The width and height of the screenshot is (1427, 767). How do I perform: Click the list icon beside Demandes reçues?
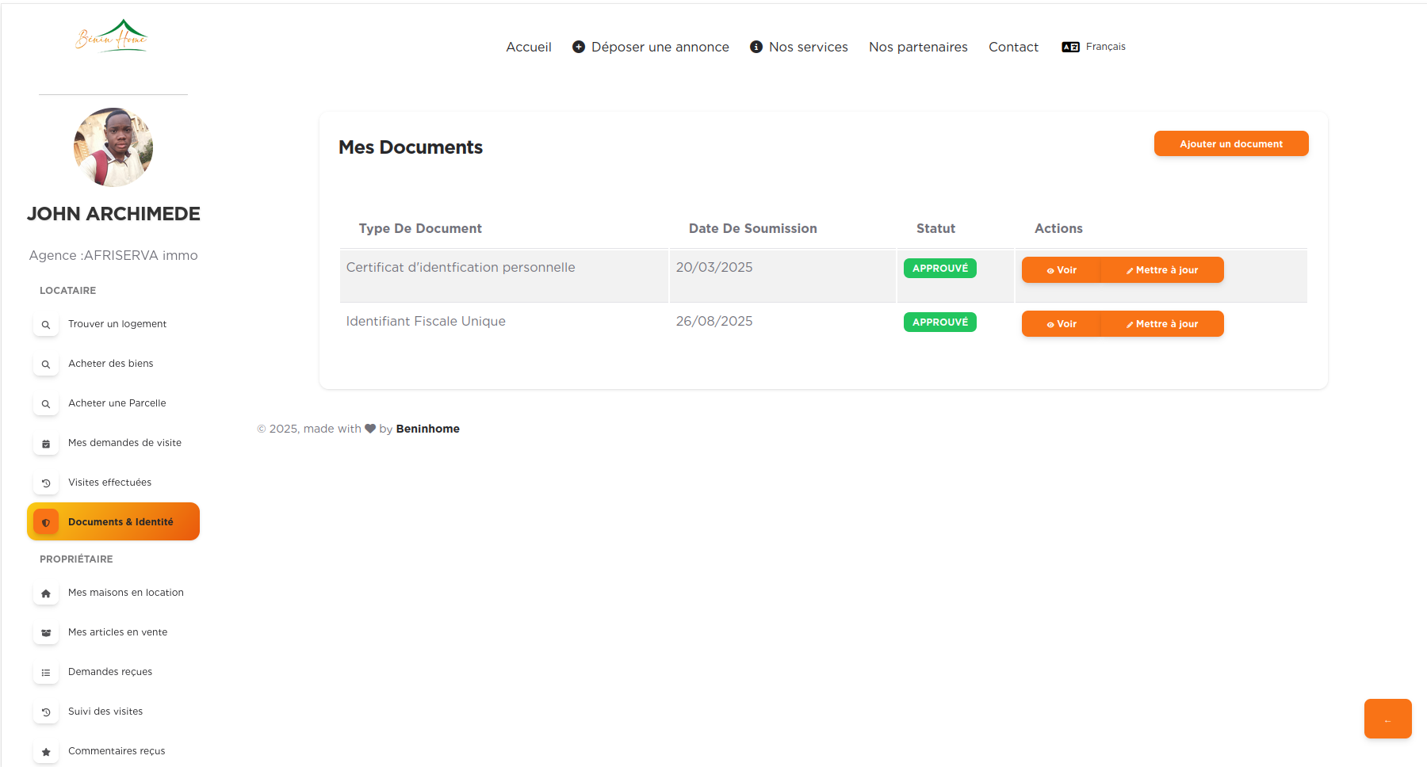tap(46, 673)
